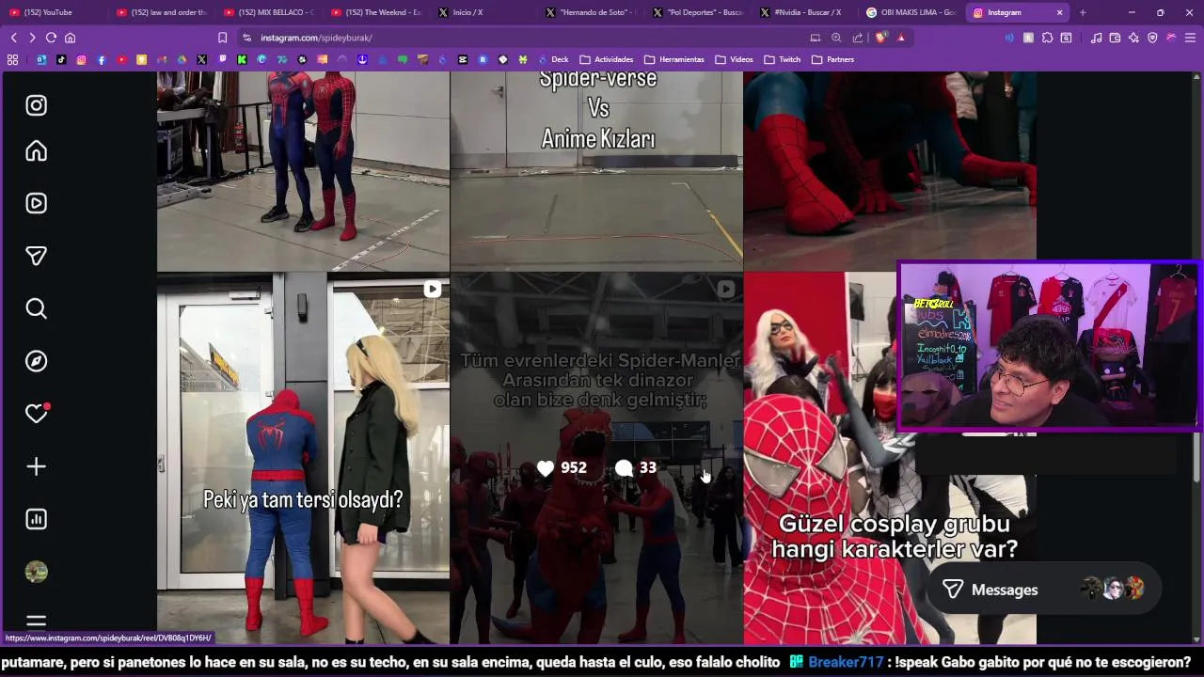Switch to the MIX BELLACO tab
Image resolution: width=1204 pixels, height=677 pixels.
point(269,12)
